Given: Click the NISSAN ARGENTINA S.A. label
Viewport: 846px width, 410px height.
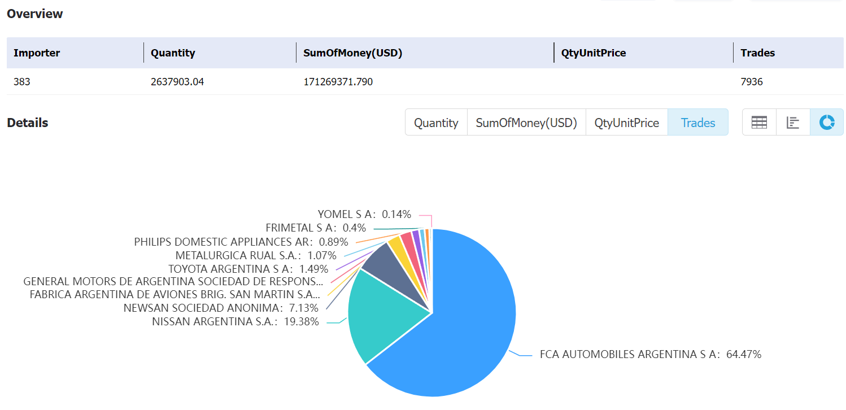Looking at the screenshot, I should click(x=236, y=322).
